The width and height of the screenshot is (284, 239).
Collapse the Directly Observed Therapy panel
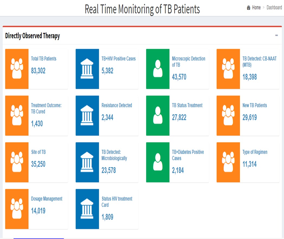[276, 35]
